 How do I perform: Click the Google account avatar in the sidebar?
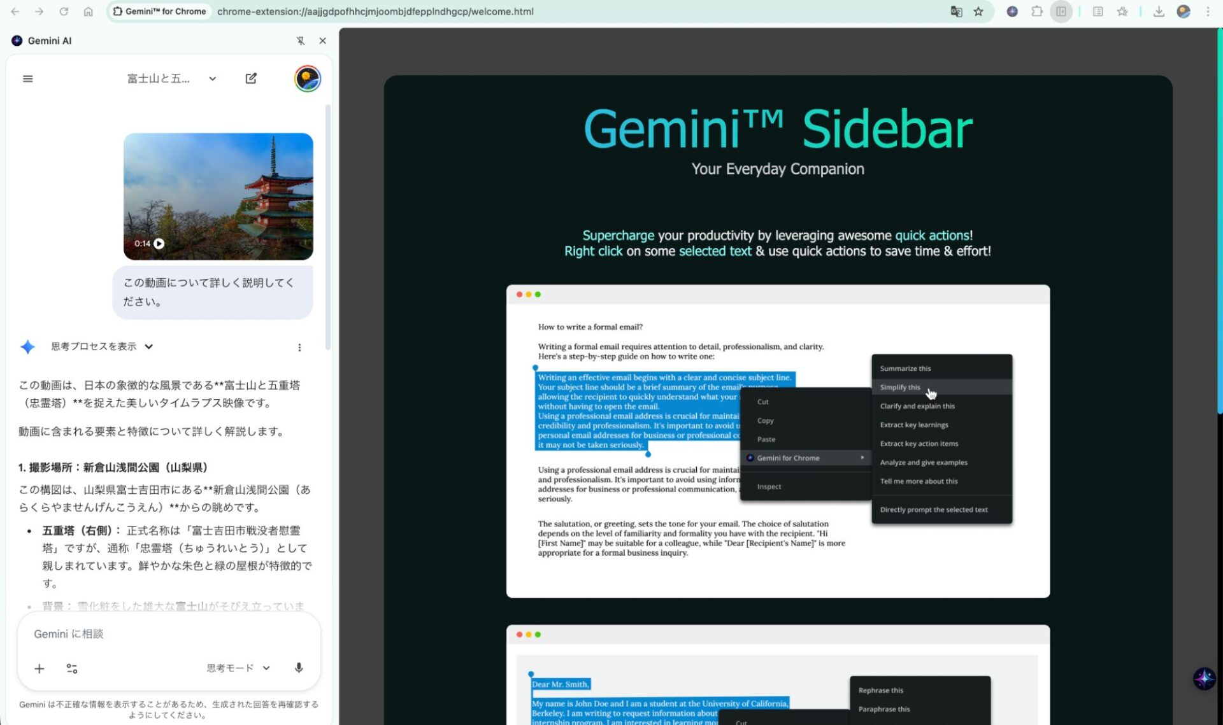coord(307,78)
